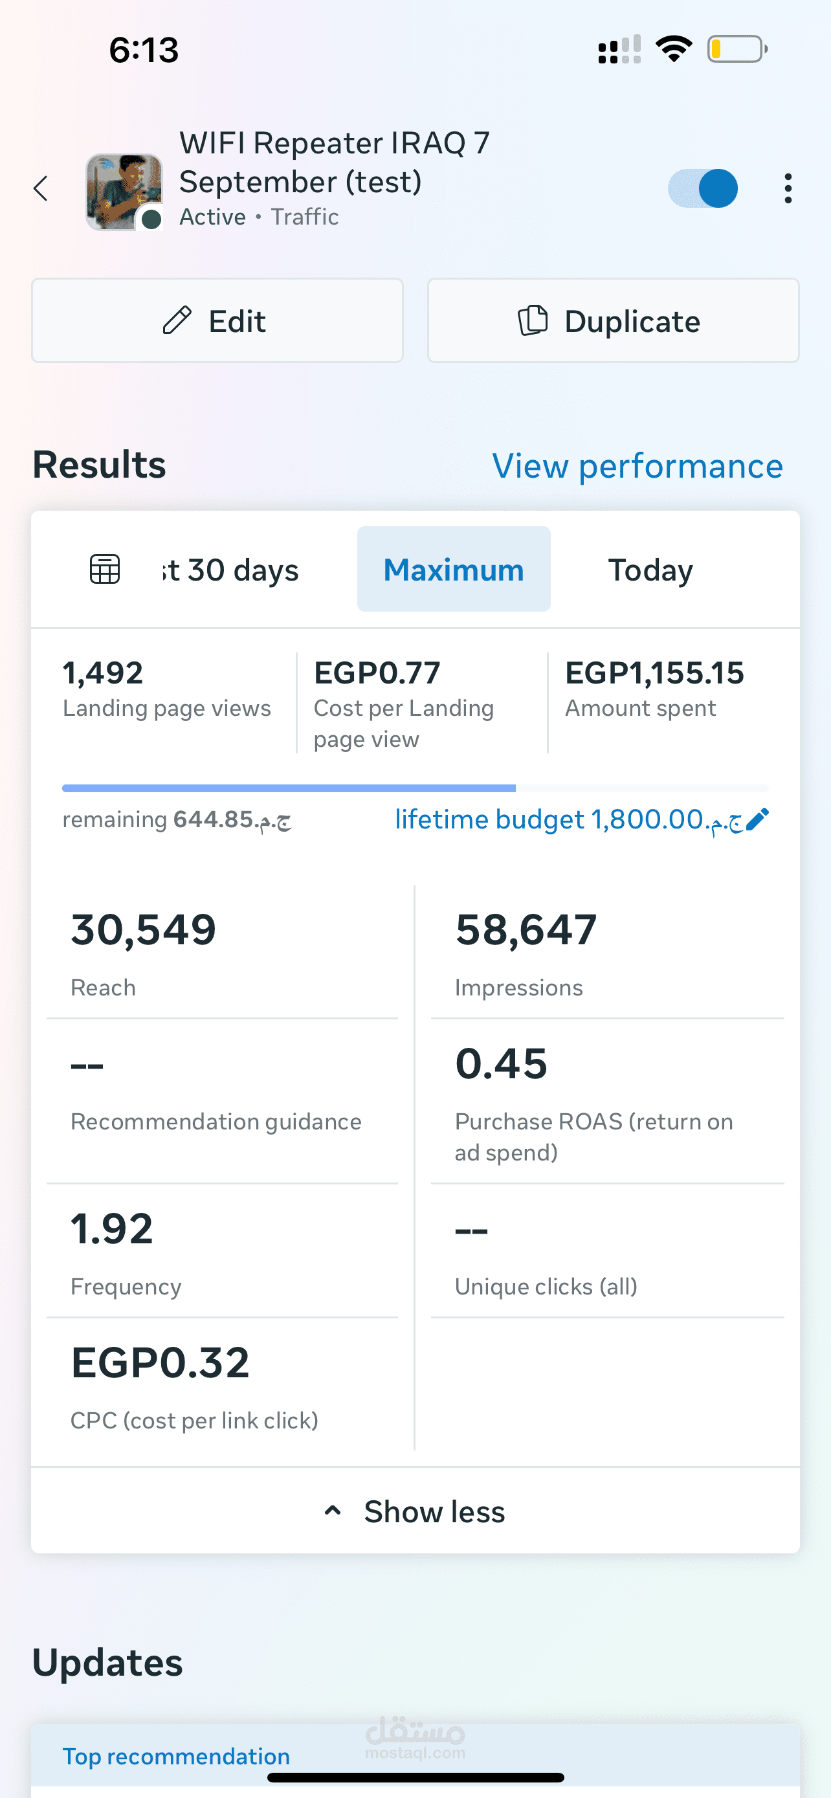The width and height of the screenshot is (831, 1798).
Task: Tap the campaign thumbnail image
Action: (x=124, y=192)
